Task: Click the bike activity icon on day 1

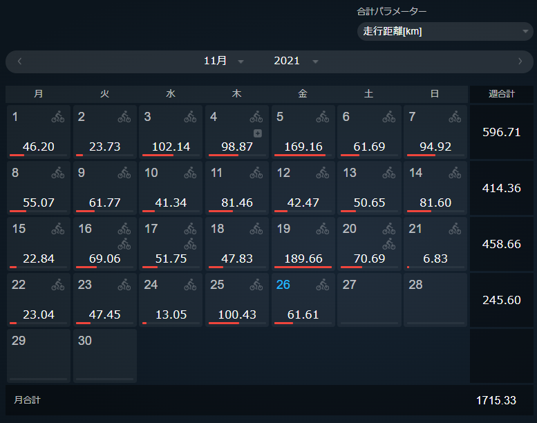Action: (58, 117)
